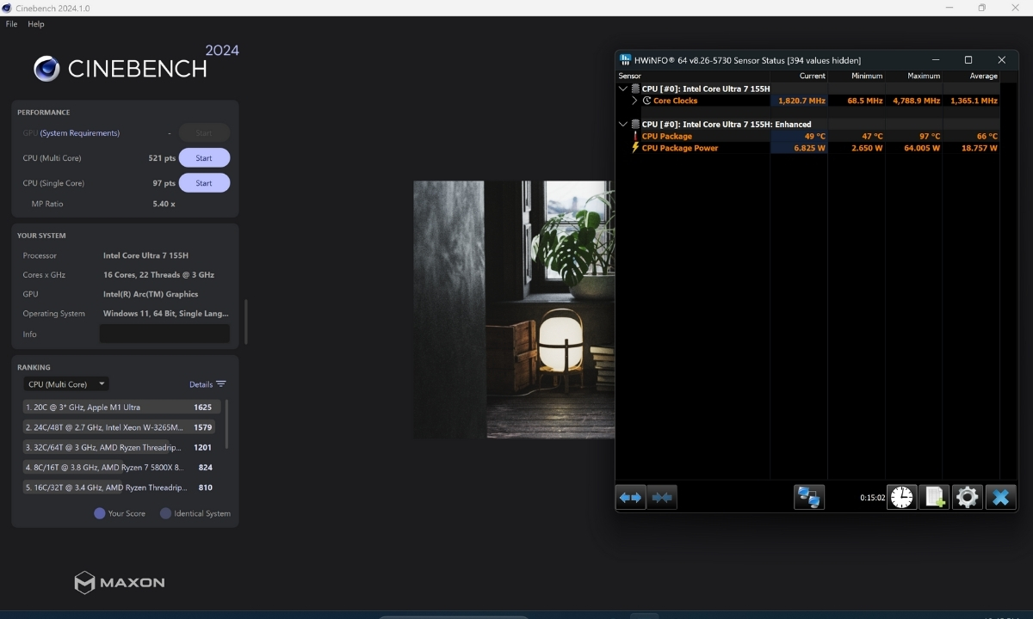The height and width of the screenshot is (619, 1033).
Task: Click the rendered room scene preview image
Action: 514,309
